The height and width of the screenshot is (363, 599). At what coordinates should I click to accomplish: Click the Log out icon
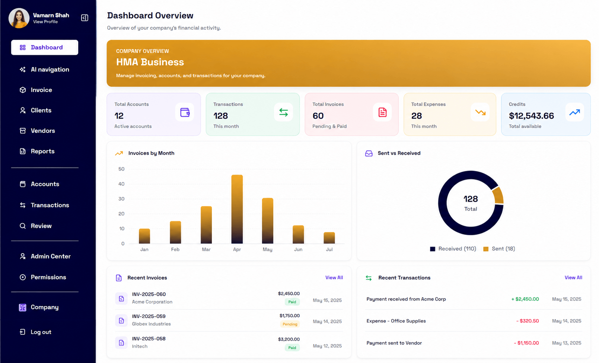point(23,332)
